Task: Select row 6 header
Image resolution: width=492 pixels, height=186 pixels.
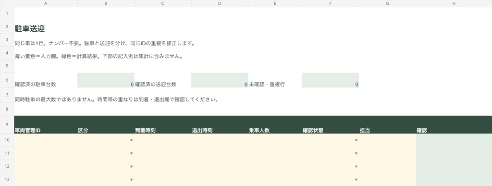Action: coord(7,80)
